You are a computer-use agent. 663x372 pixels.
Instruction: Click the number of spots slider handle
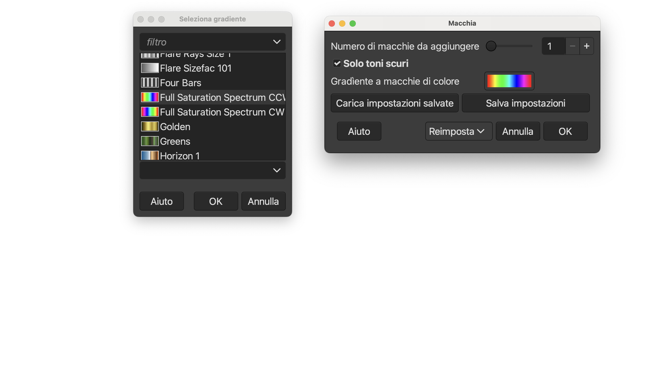[x=491, y=46]
